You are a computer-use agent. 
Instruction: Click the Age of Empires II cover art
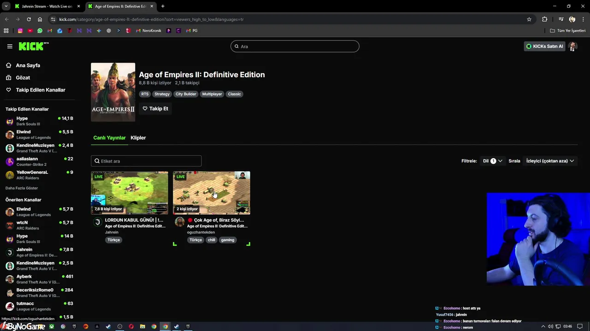pos(113,92)
